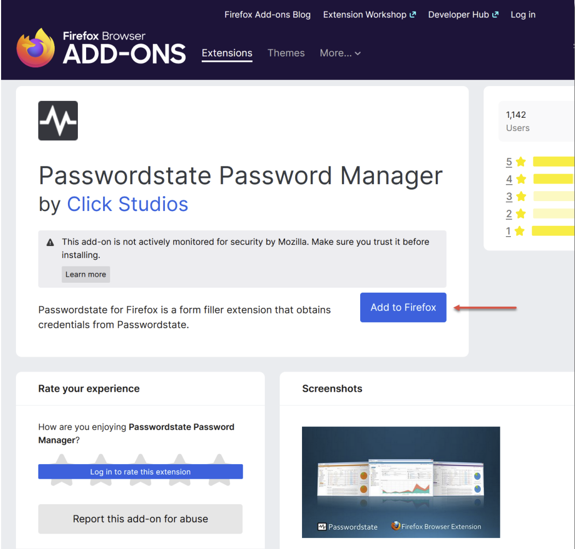This screenshot has width=575, height=549.
Task: Click the 1-star rating bar
Action: tap(553, 231)
